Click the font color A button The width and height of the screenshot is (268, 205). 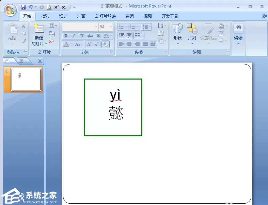[x=66, y=45]
